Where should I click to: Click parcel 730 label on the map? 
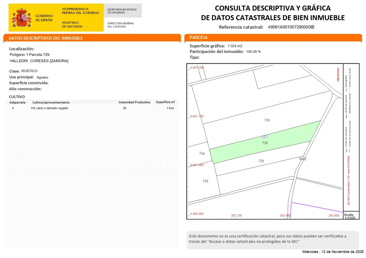pyautogui.click(x=267, y=120)
